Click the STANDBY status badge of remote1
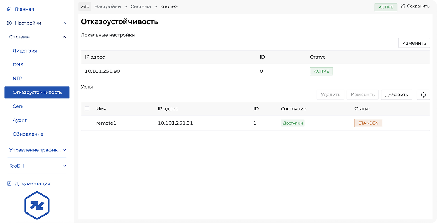The height and width of the screenshot is (223, 437). [x=368, y=123]
